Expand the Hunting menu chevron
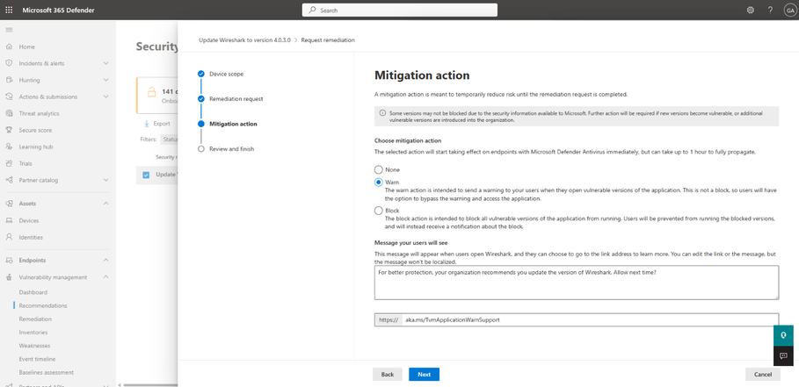 click(106, 81)
